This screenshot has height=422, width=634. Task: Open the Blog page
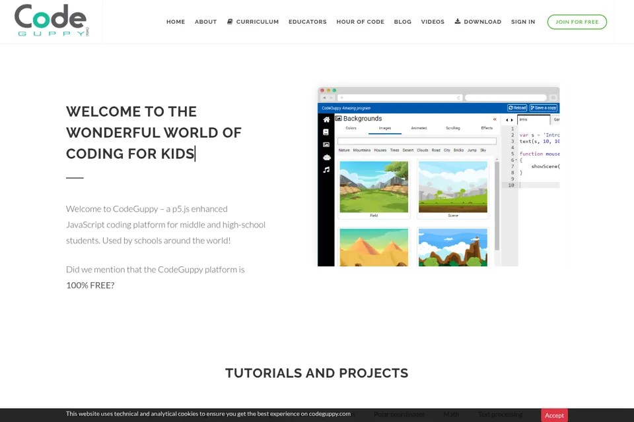[x=402, y=22]
